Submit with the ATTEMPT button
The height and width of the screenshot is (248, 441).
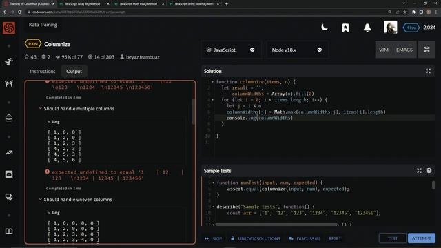coord(421,238)
